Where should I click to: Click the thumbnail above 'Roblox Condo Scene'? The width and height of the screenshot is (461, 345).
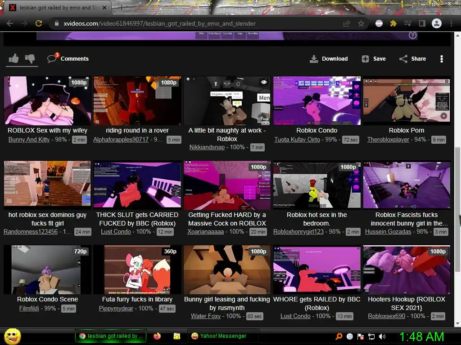[47, 270]
